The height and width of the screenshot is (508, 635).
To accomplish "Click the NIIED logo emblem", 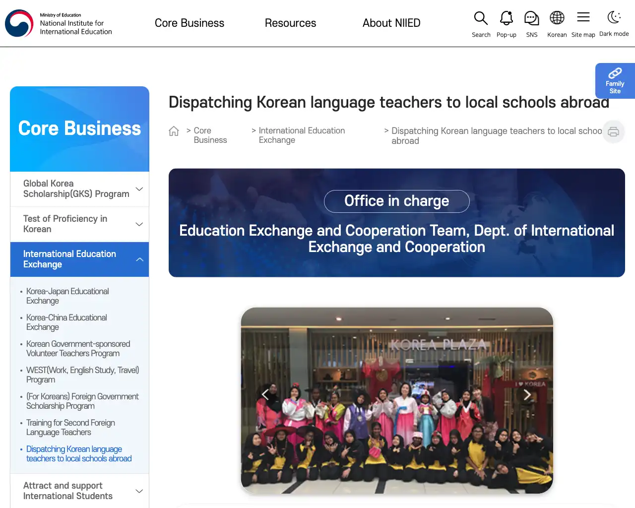I will pos(19,23).
